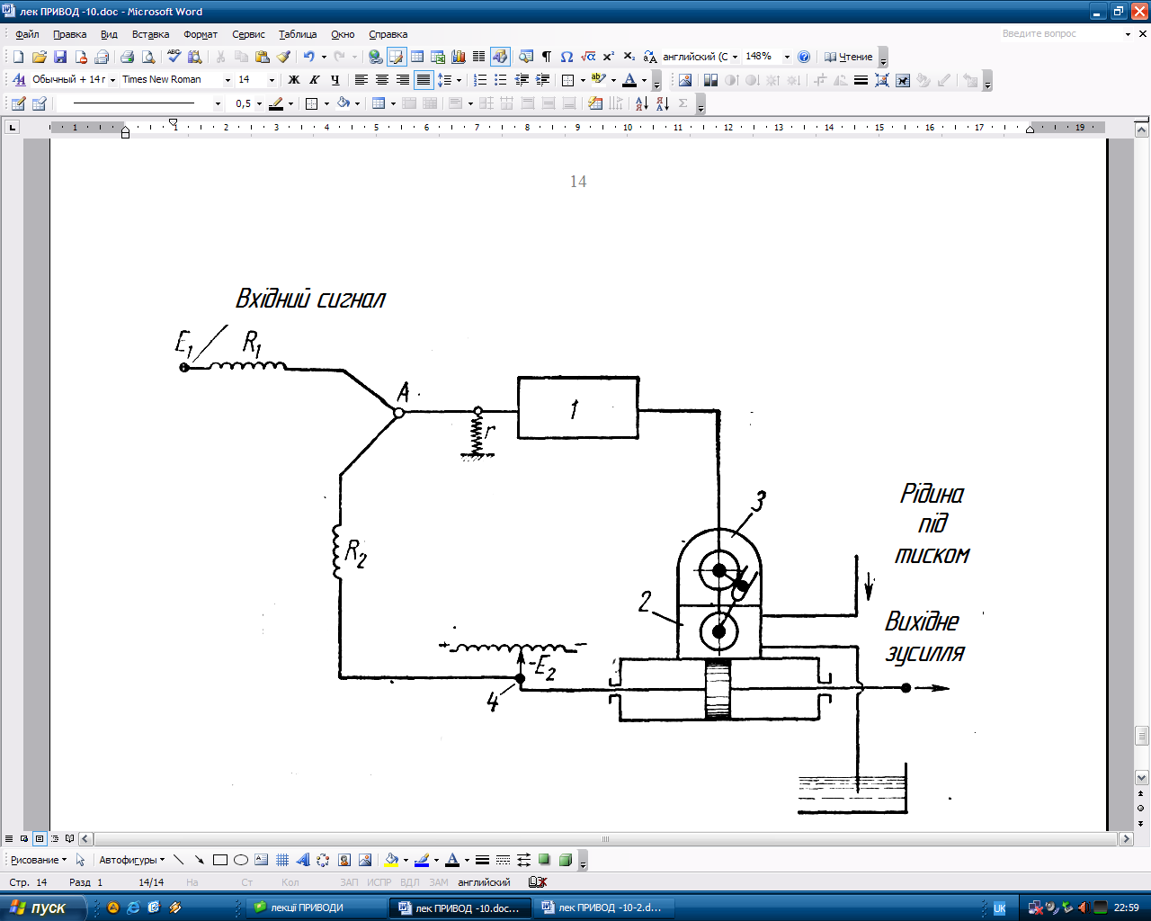
Task: Insert a symbol with Omega icon
Action: point(567,57)
